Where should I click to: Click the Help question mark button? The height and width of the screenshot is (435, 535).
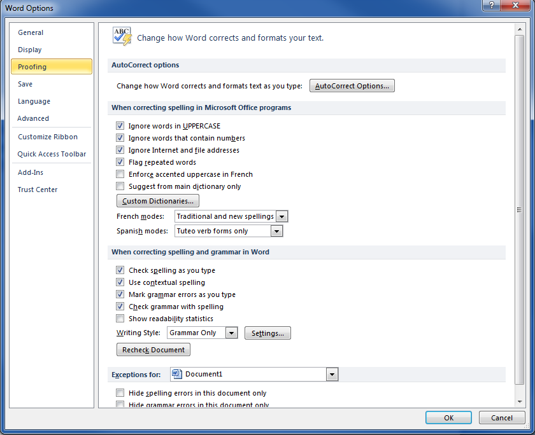(x=491, y=5)
